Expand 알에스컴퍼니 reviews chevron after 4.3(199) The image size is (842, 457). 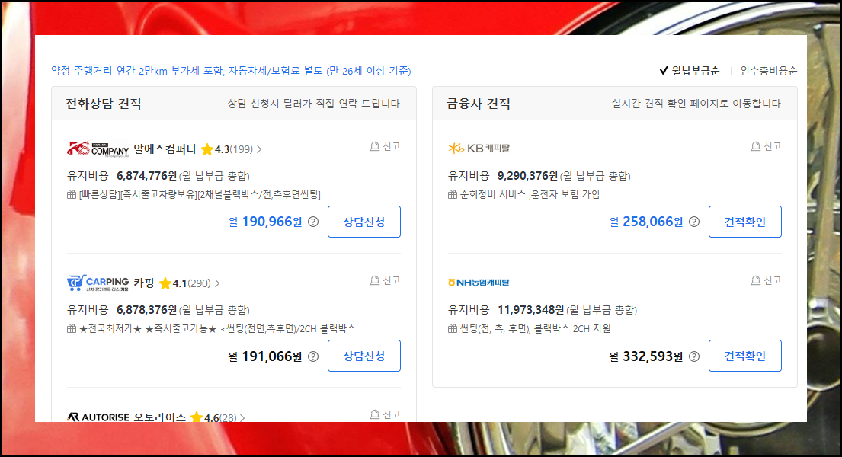259,149
